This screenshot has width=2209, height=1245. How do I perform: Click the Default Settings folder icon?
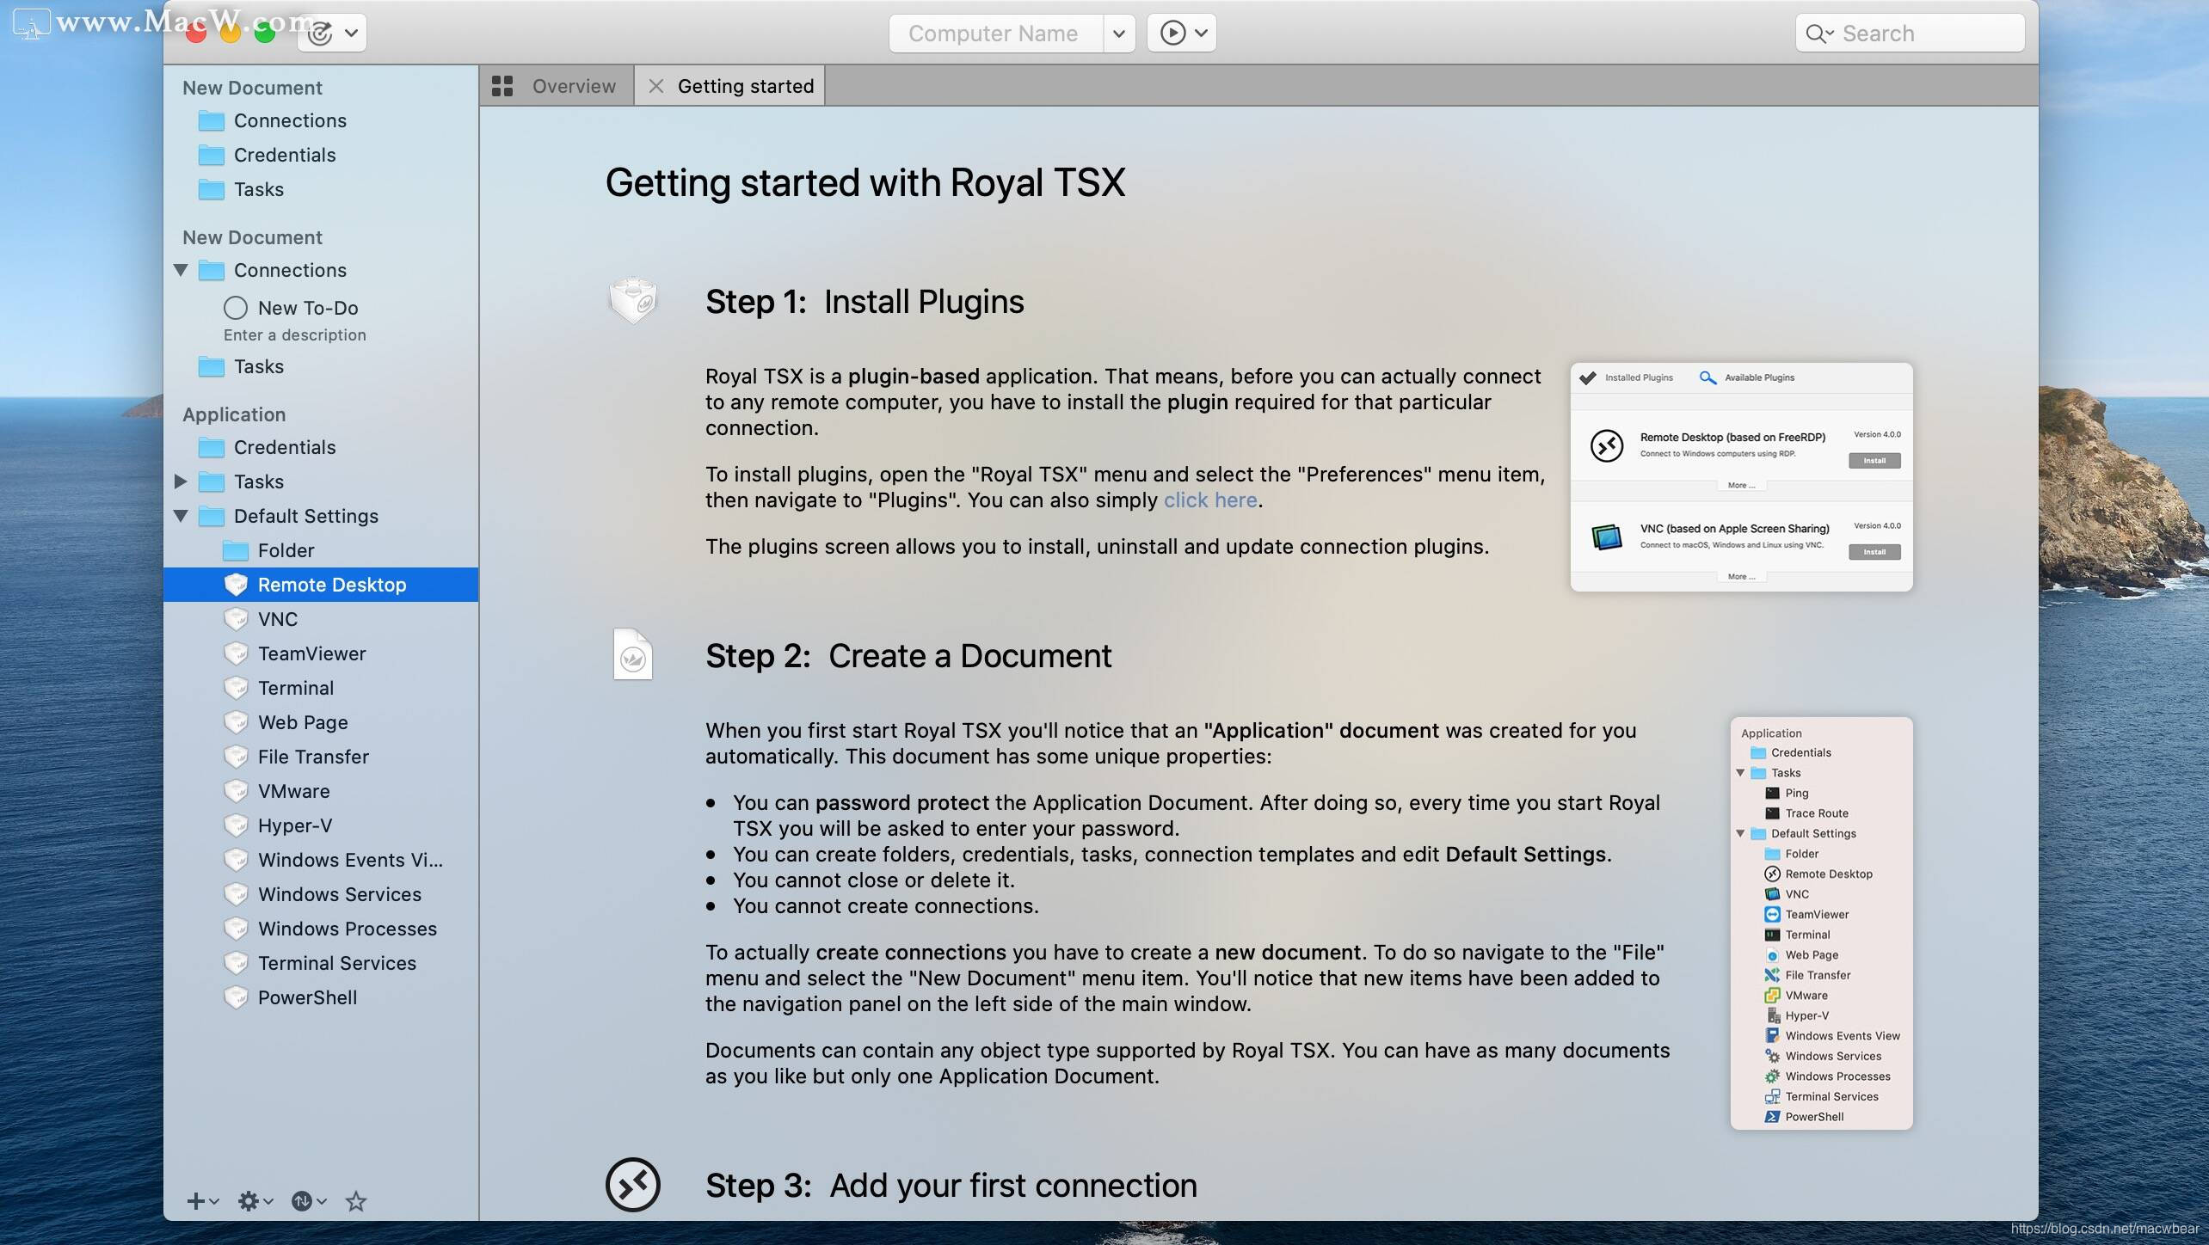[212, 516]
